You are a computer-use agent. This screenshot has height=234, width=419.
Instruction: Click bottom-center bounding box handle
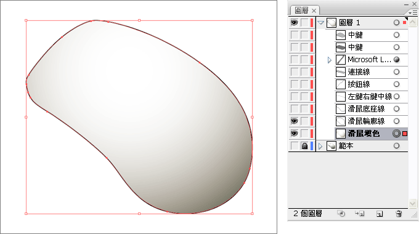139,214
